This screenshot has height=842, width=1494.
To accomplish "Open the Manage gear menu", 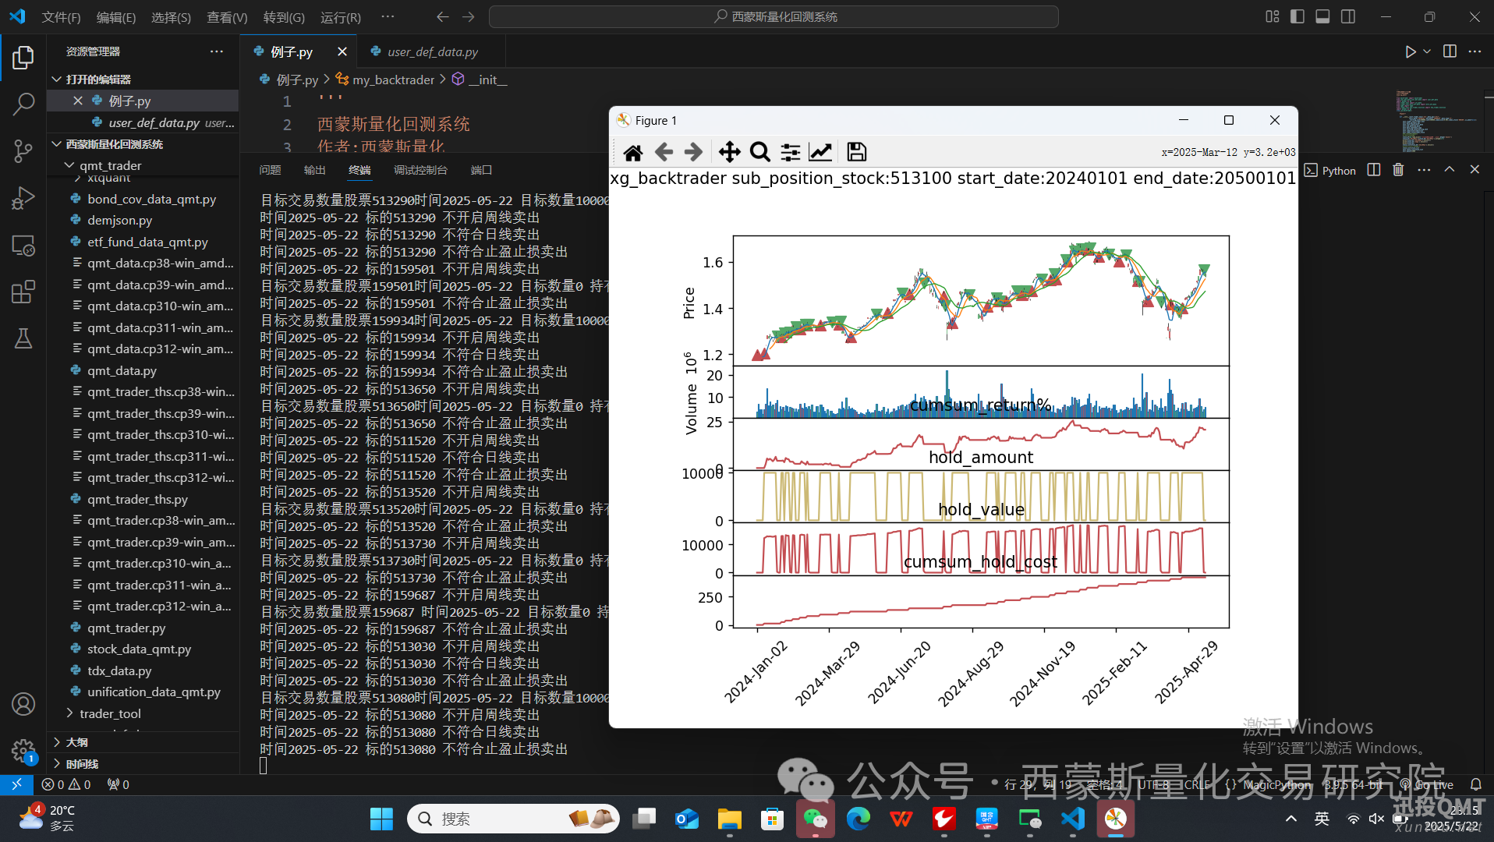I will (23, 751).
